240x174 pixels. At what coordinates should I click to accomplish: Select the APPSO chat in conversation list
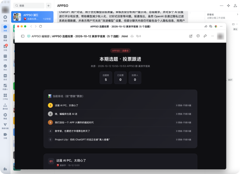[x=32, y=17]
